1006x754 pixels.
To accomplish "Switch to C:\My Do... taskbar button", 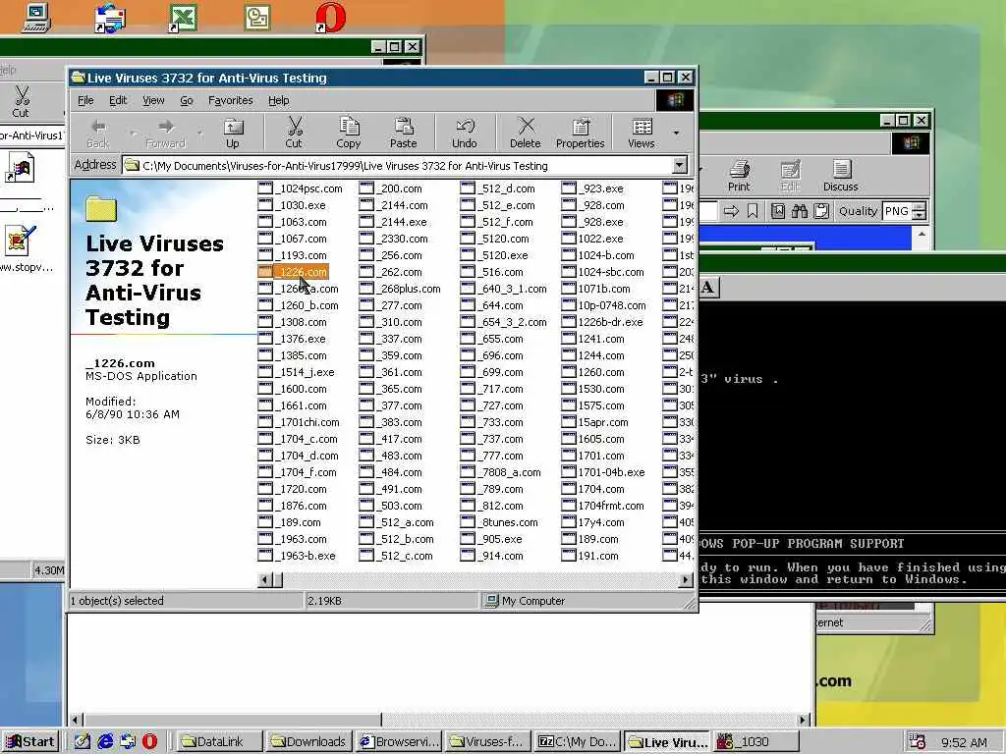I will [578, 742].
